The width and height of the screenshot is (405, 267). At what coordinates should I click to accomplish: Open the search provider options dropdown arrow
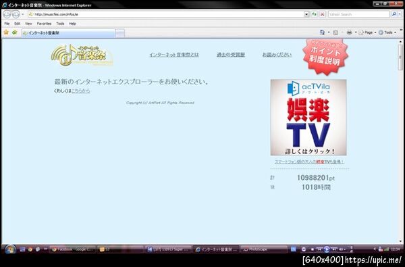coord(400,14)
